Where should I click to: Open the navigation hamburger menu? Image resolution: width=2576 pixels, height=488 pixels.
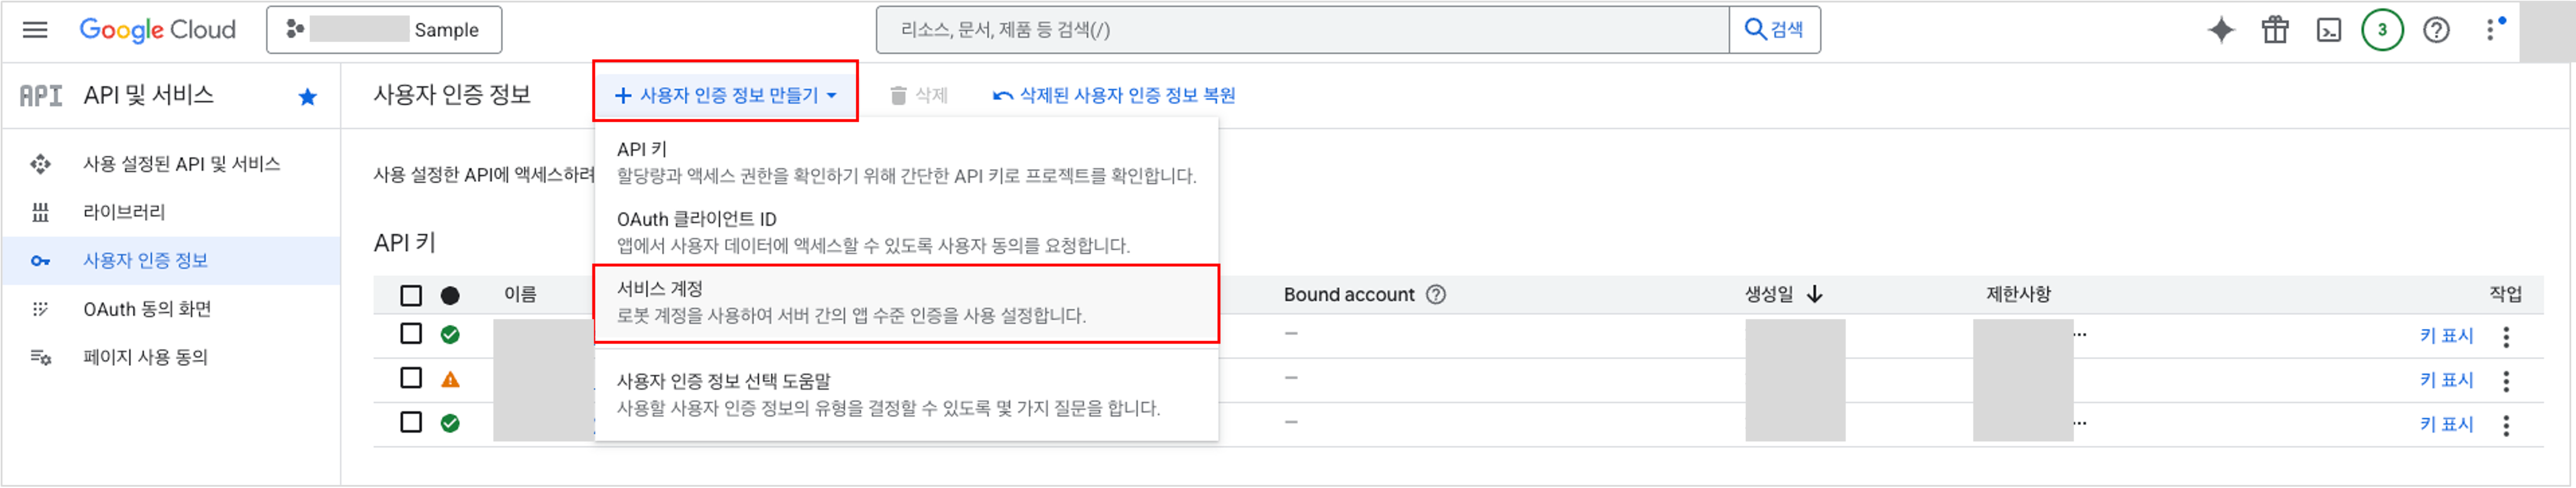pyautogui.click(x=36, y=30)
